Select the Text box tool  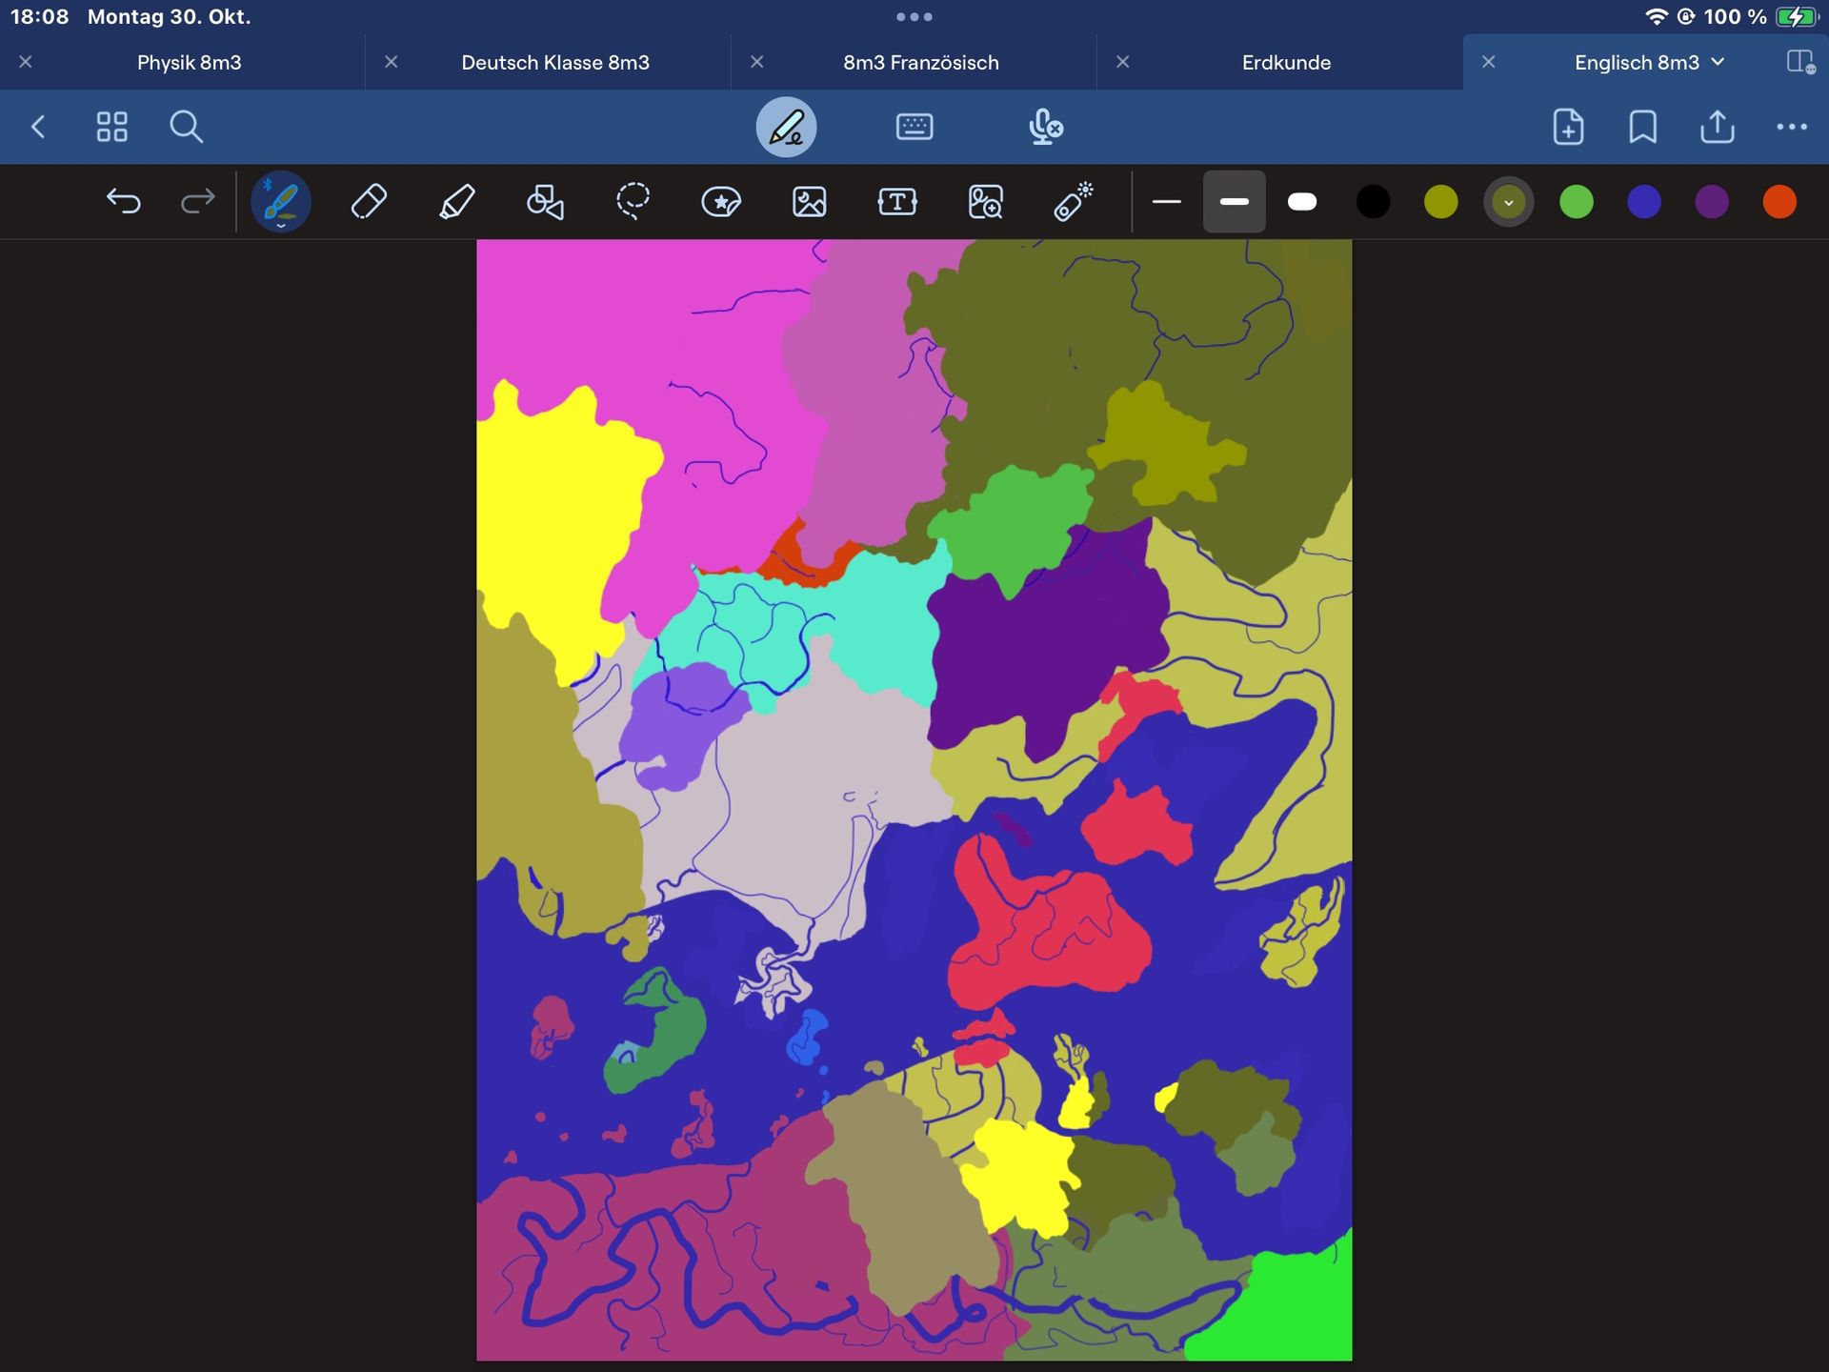pyautogui.click(x=896, y=202)
